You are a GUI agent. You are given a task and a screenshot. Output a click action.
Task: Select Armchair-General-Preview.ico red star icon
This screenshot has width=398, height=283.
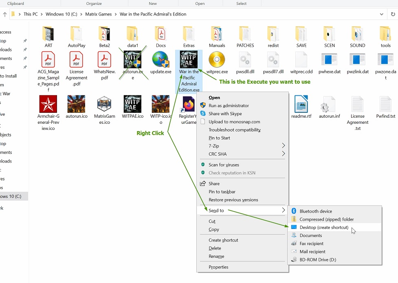pos(48,104)
